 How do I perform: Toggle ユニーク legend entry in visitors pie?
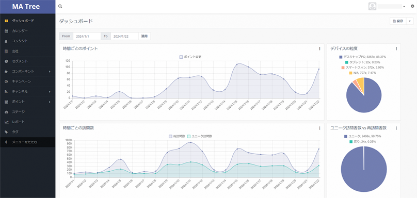pyautogui.click(x=363, y=136)
